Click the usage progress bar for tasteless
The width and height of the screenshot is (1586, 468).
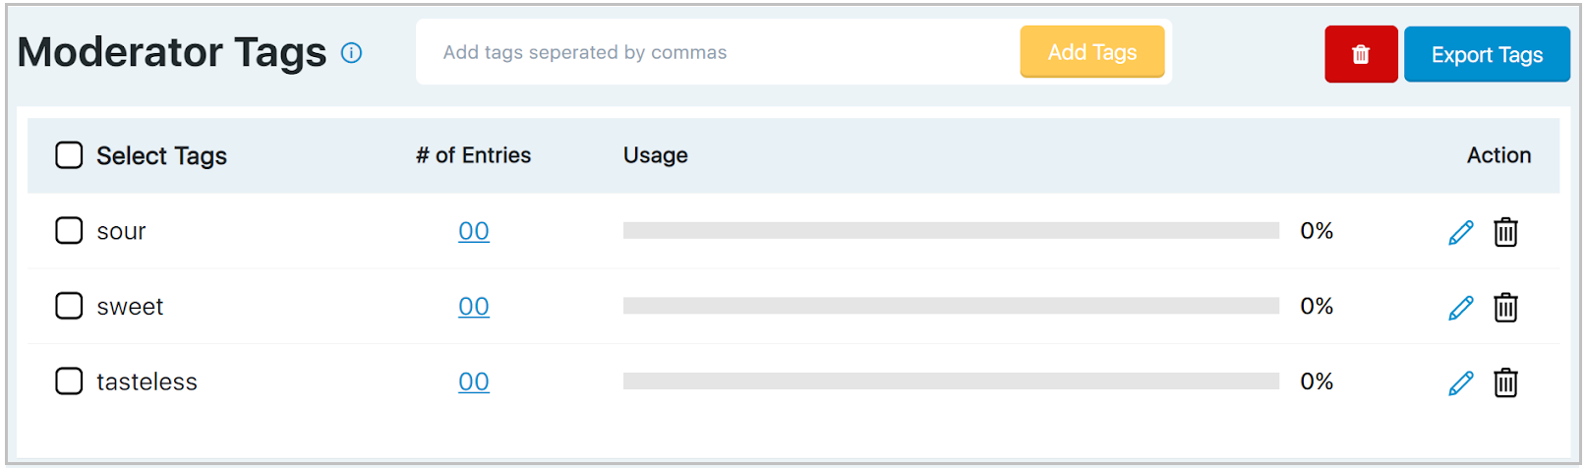tap(950, 381)
